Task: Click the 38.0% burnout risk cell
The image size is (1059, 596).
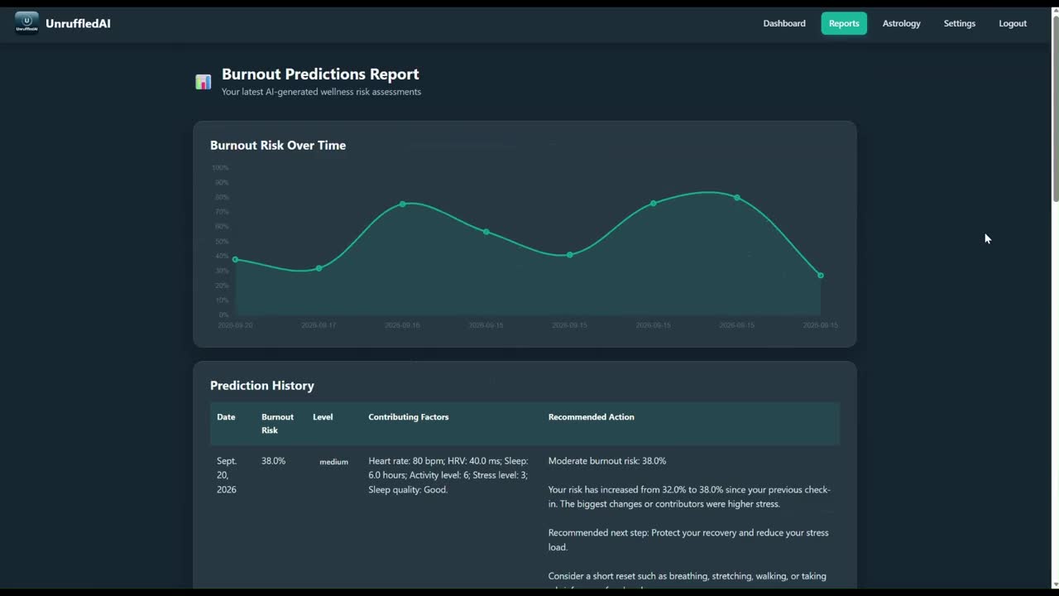Action: [x=274, y=461]
